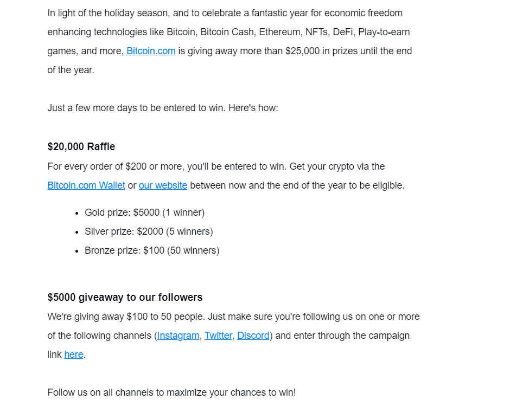Viewport: 510px width, 406px height.
Task: Open the Twitter channel link
Action: pyautogui.click(x=218, y=336)
